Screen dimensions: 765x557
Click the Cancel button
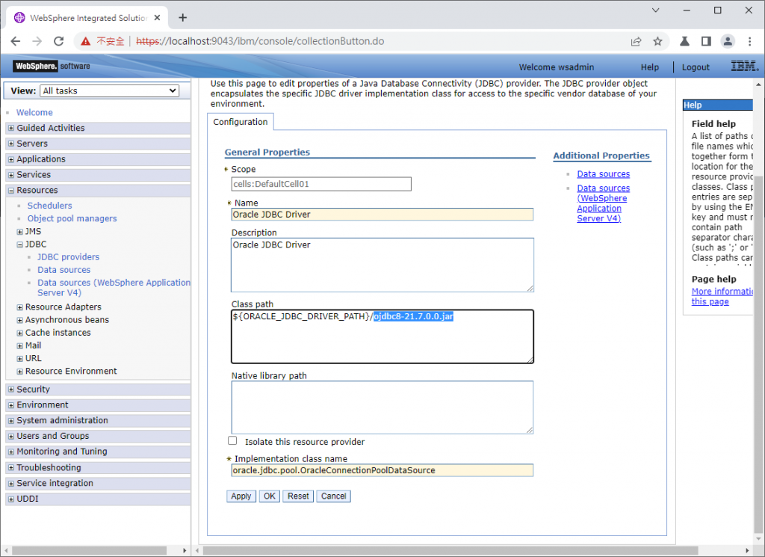click(333, 496)
